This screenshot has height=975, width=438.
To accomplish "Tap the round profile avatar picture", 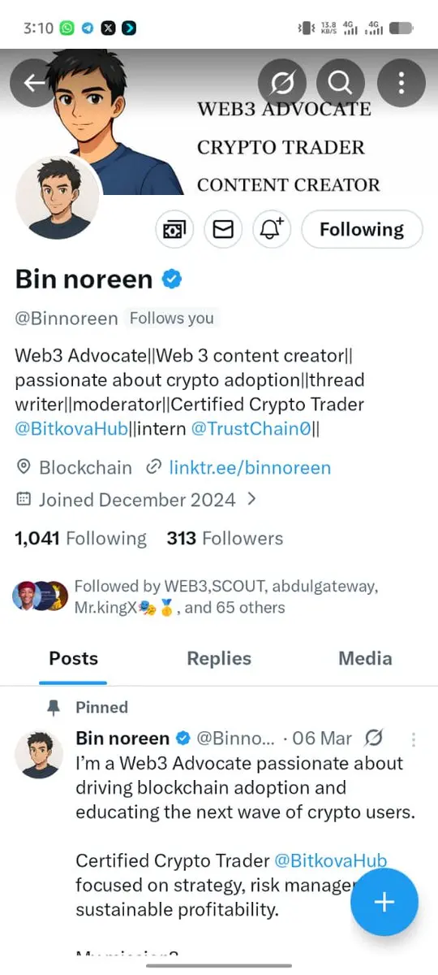I will 58,197.
